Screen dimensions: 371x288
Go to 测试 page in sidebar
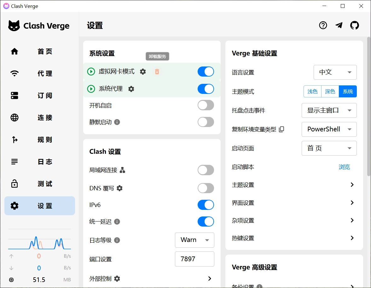click(x=40, y=184)
